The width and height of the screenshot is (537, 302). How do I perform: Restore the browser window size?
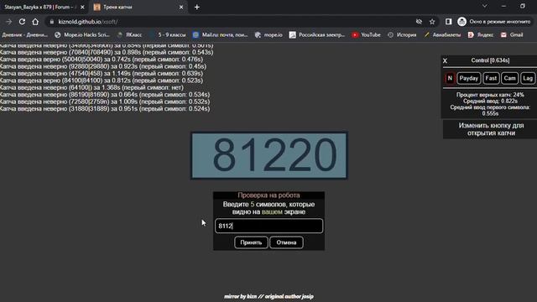(523, 6)
